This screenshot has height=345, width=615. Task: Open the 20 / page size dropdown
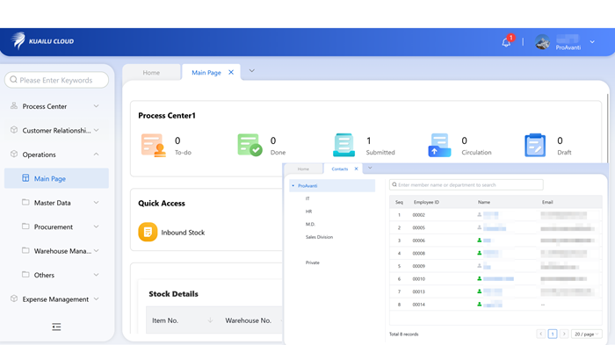coord(586,334)
